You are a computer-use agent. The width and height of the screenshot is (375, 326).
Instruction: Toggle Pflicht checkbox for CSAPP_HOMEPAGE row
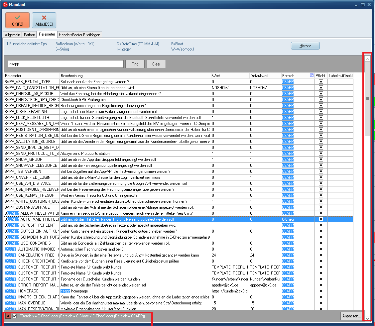321,291
